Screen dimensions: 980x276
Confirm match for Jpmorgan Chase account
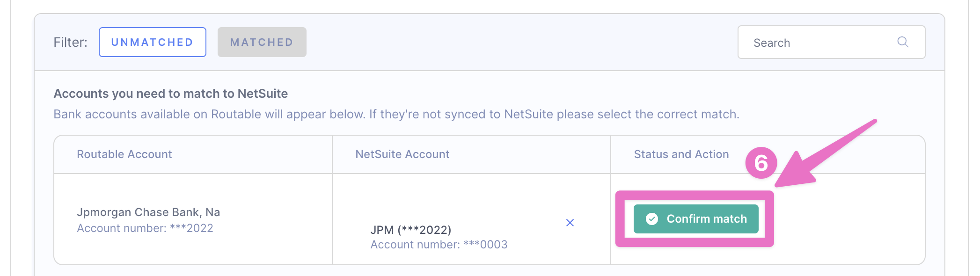695,219
